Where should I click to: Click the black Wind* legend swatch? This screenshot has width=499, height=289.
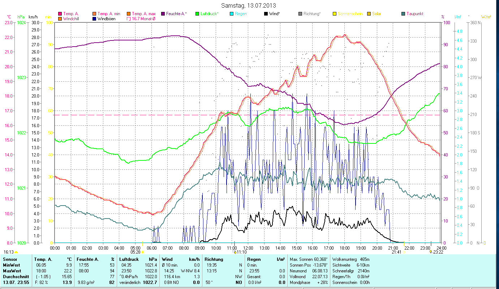266,14
